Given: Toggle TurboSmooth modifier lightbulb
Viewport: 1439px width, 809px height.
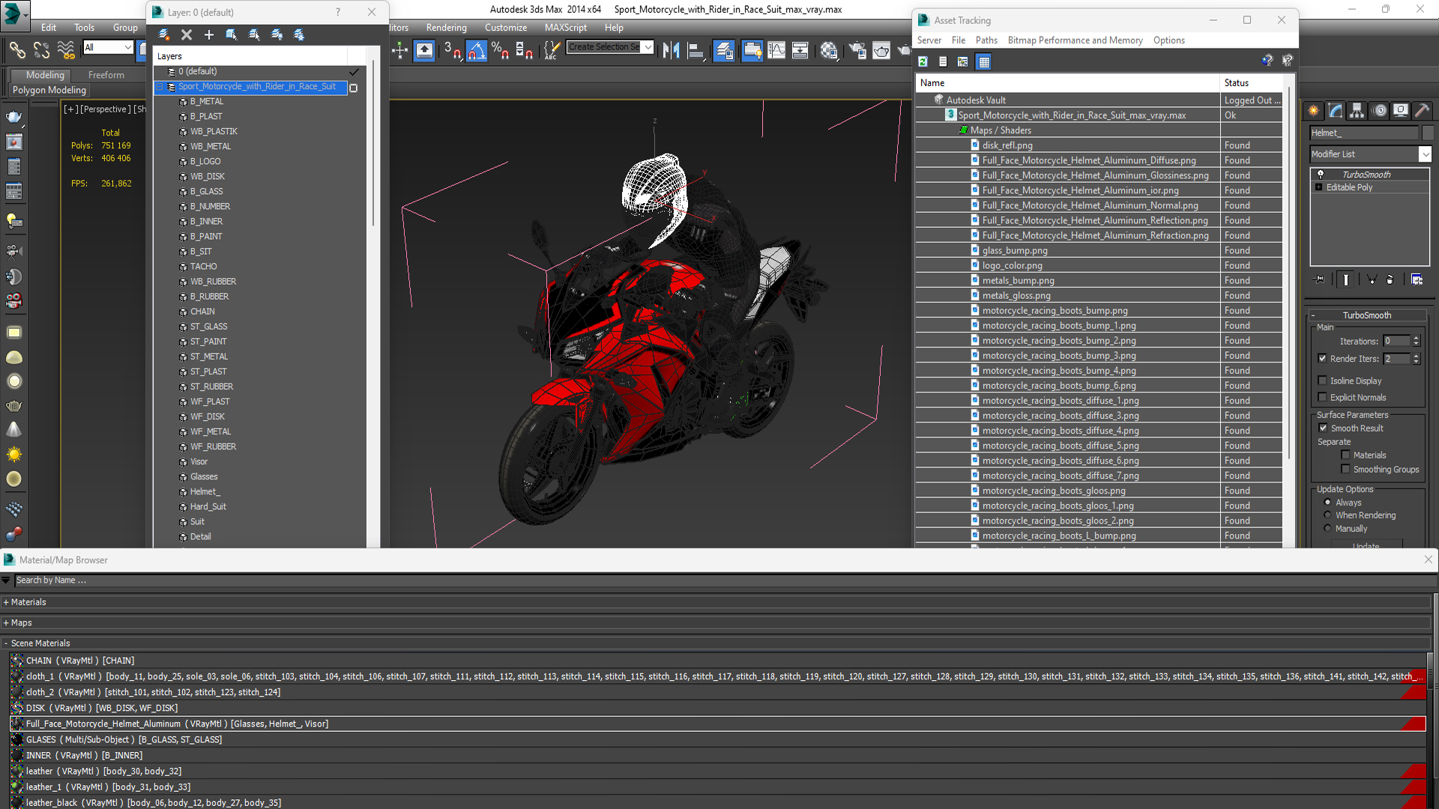Looking at the screenshot, I should [x=1321, y=174].
